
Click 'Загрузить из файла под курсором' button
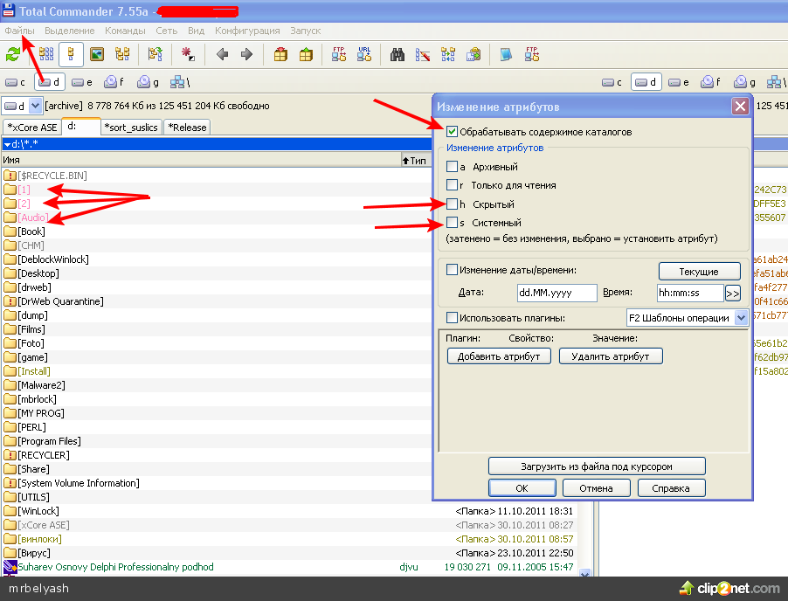pyautogui.click(x=597, y=466)
